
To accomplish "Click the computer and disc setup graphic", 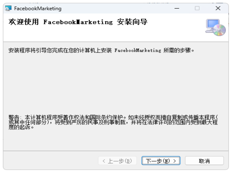I will (215, 28).
